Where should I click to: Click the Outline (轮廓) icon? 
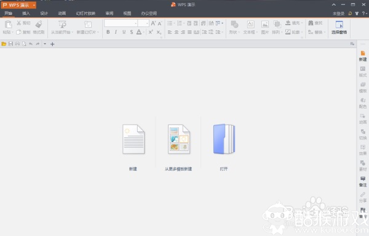pos(288,32)
